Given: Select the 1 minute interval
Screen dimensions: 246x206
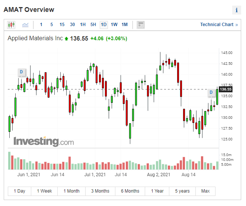Looking at the screenshot, I should tap(41, 25).
